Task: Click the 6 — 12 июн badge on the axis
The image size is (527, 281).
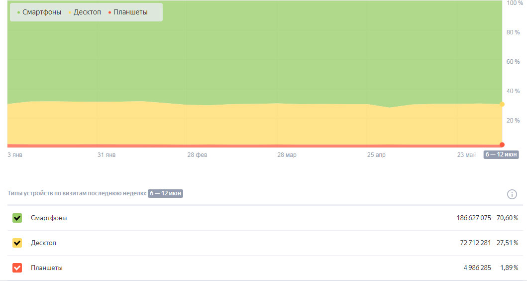Action: (501, 155)
